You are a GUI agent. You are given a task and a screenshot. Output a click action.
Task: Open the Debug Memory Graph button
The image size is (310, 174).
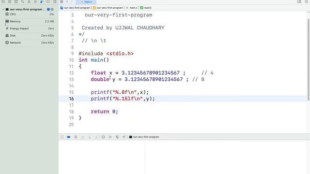click(x=110, y=137)
